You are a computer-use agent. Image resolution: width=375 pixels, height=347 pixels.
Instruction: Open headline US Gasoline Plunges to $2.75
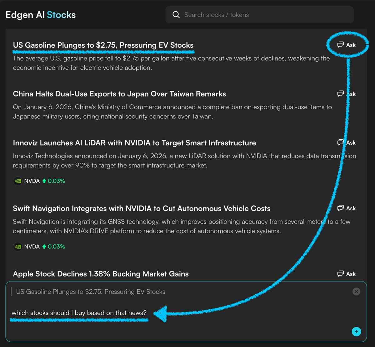click(103, 45)
